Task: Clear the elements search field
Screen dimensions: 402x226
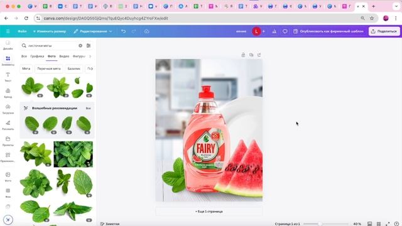Action: [x=80, y=46]
